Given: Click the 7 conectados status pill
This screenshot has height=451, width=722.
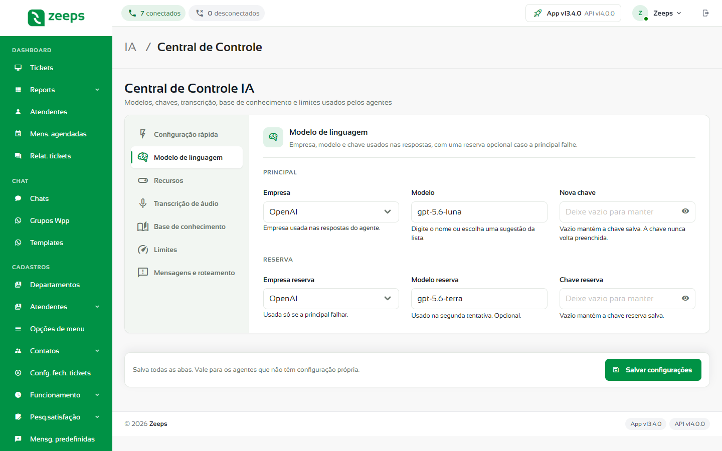Looking at the screenshot, I should [x=153, y=13].
